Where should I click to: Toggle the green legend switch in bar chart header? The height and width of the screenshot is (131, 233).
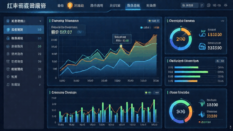click(x=146, y=92)
